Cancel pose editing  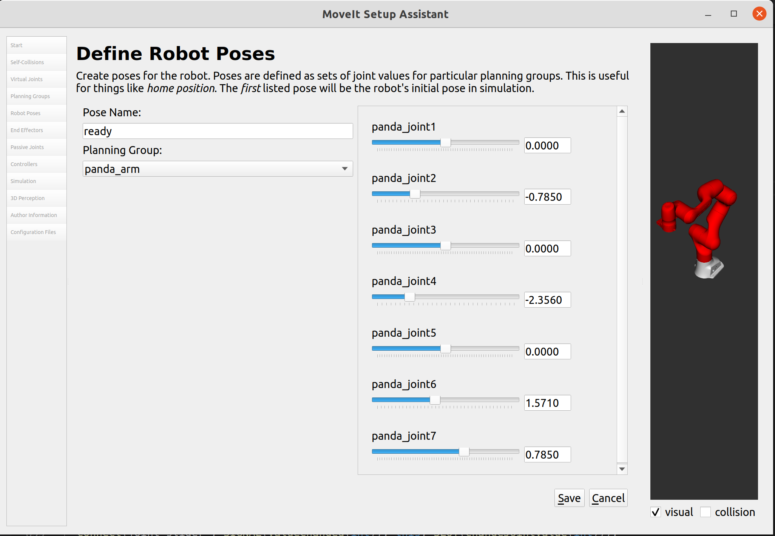click(x=608, y=497)
